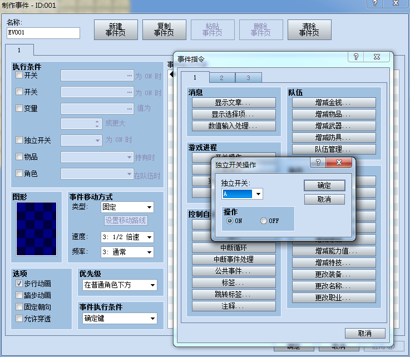410x357 pixels.
Task: Click 增减金钱... command button
Action: coord(334,102)
